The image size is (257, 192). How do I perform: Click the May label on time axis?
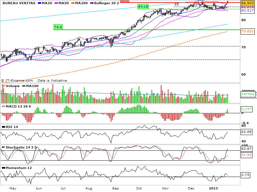coord(13,188)
